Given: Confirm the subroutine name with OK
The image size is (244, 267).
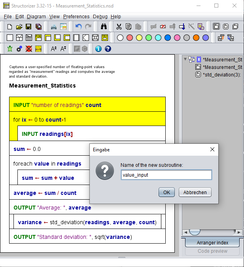Looking at the screenshot, I should click(166, 192).
